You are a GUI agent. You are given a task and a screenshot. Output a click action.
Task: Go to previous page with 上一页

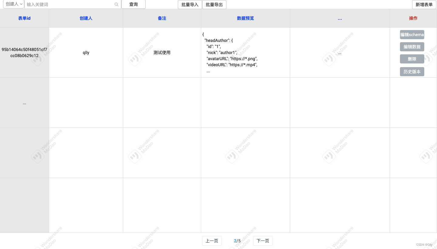coord(212,241)
